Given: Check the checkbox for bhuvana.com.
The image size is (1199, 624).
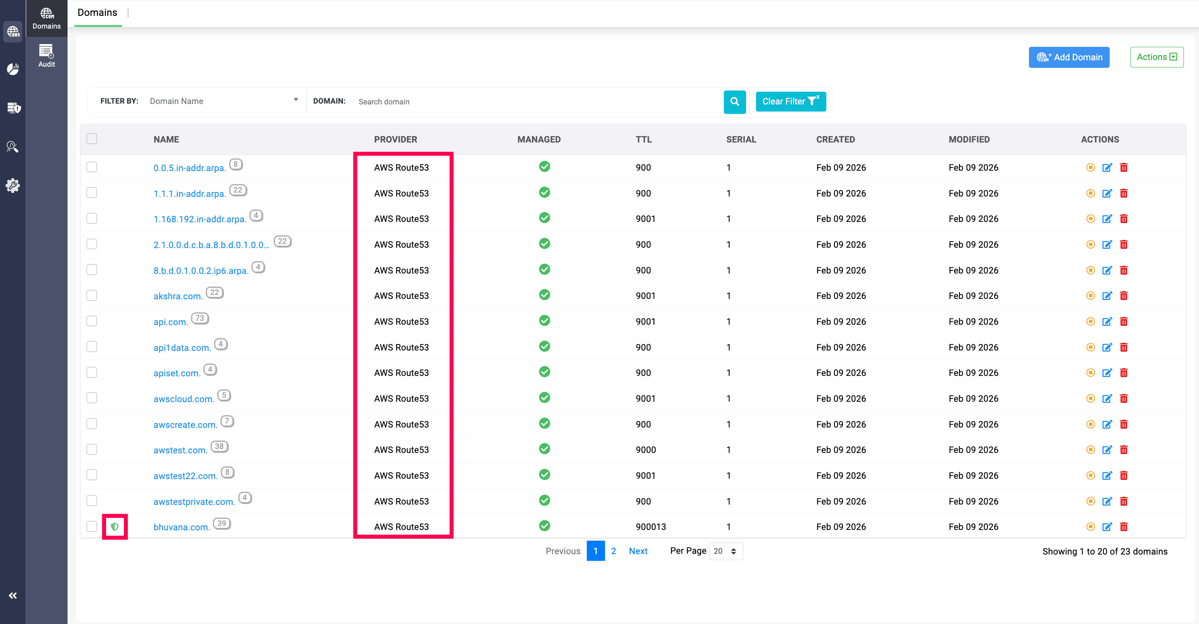Looking at the screenshot, I should click(92, 526).
